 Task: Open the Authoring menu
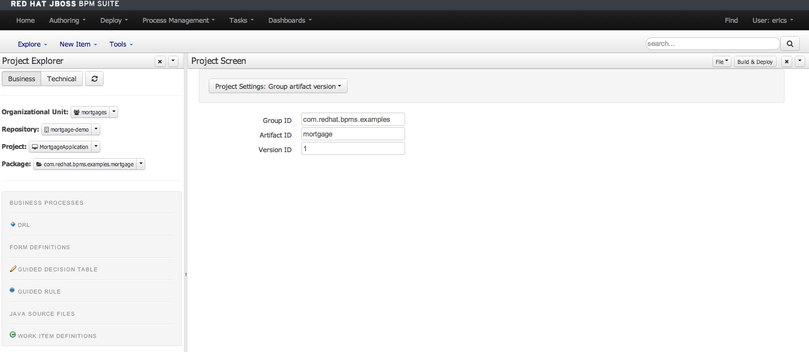point(67,21)
